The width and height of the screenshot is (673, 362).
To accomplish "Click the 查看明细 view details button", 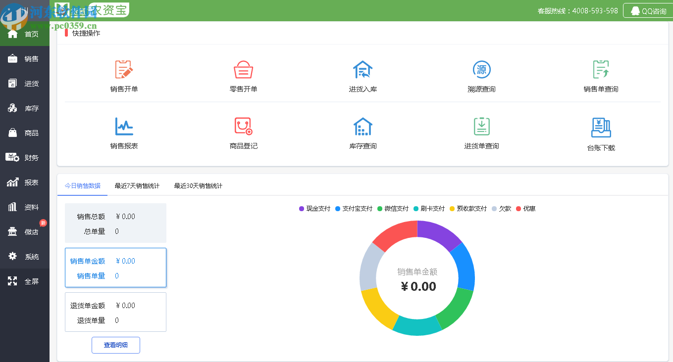I will point(116,345).
